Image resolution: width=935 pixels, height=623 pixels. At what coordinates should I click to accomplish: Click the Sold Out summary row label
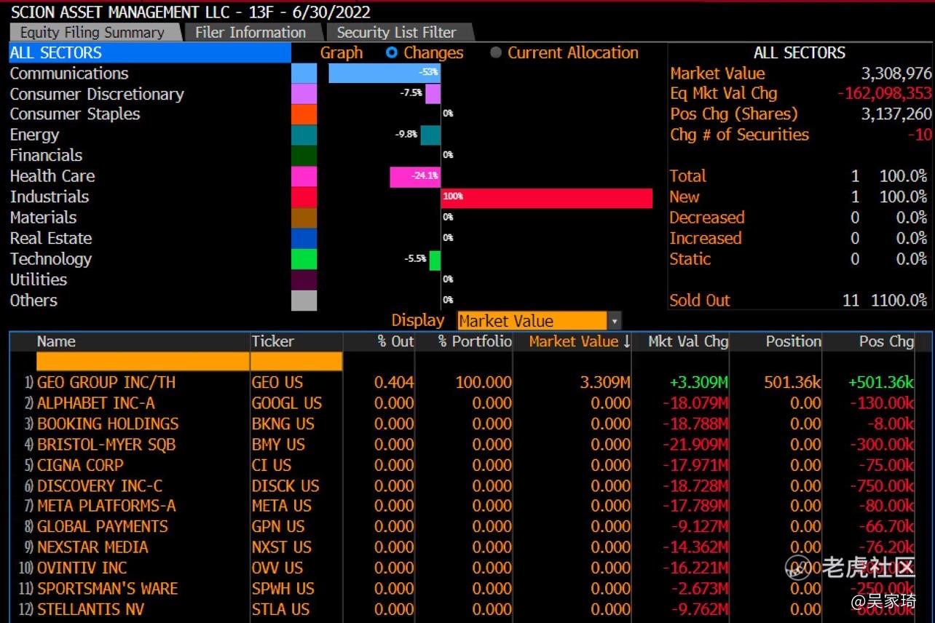point(700,300)
